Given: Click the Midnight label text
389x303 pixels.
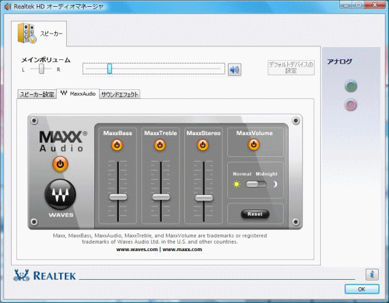Looking at the screenshot, I should click(266, 174).
